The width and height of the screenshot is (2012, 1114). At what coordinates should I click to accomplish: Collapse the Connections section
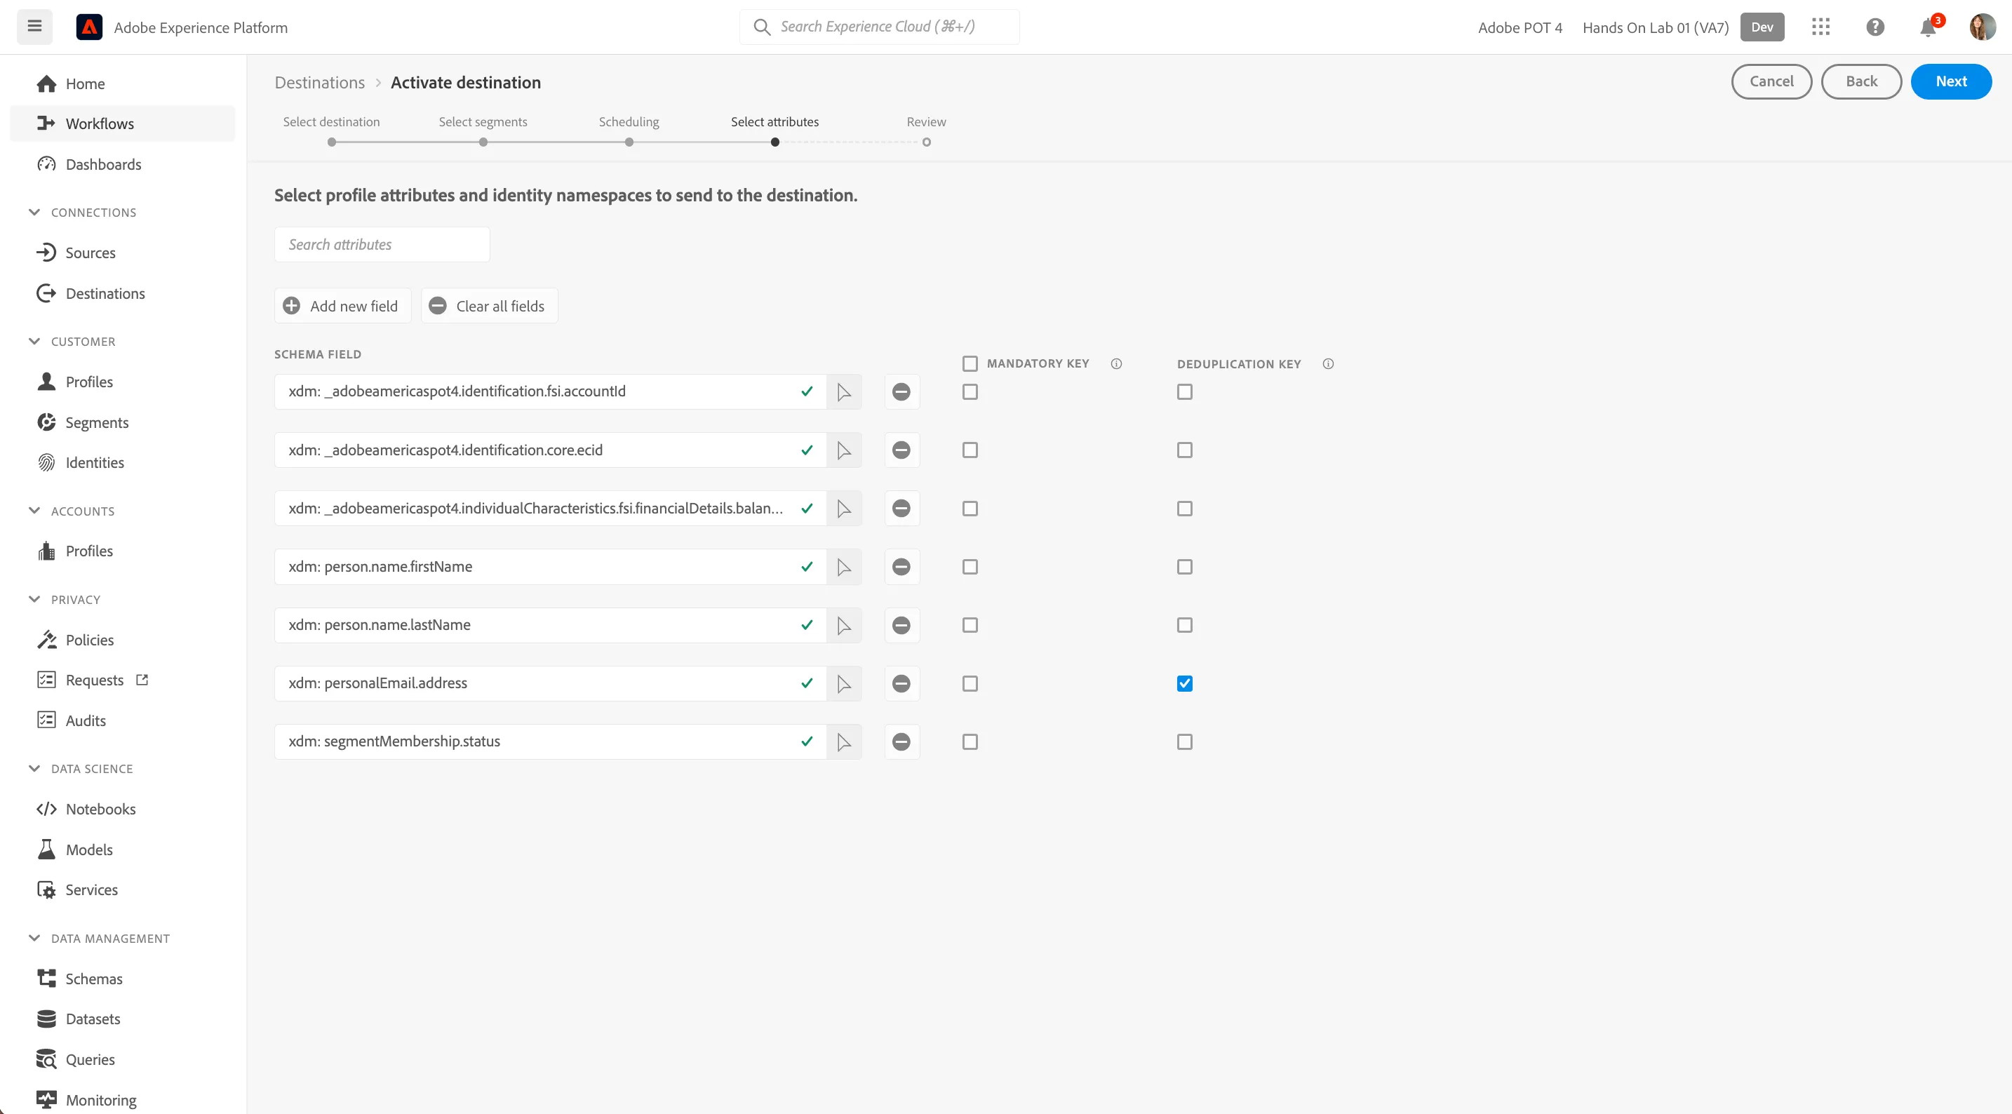pyautogui.click(x=34, y=212)
